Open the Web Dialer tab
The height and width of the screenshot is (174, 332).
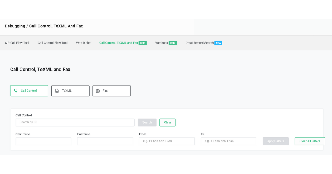pos(83,43)
